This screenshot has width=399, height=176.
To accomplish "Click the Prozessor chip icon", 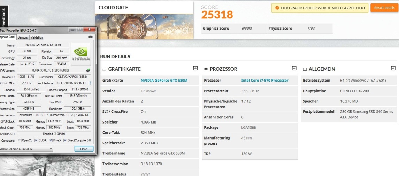I will (x=206, y=69).
